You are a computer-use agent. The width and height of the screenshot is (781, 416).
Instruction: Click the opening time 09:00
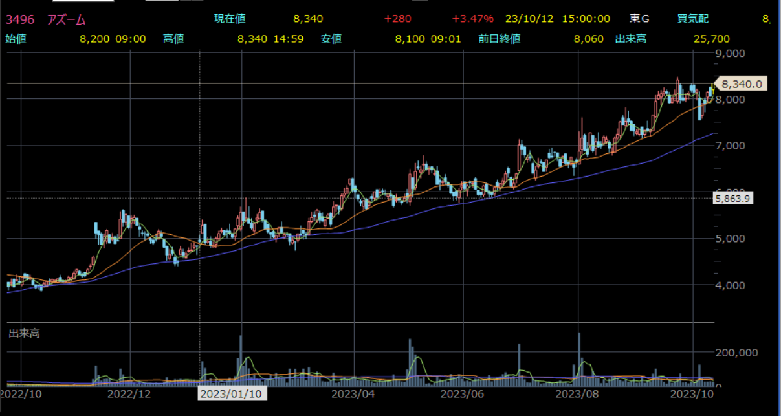(x=131, y=39)
